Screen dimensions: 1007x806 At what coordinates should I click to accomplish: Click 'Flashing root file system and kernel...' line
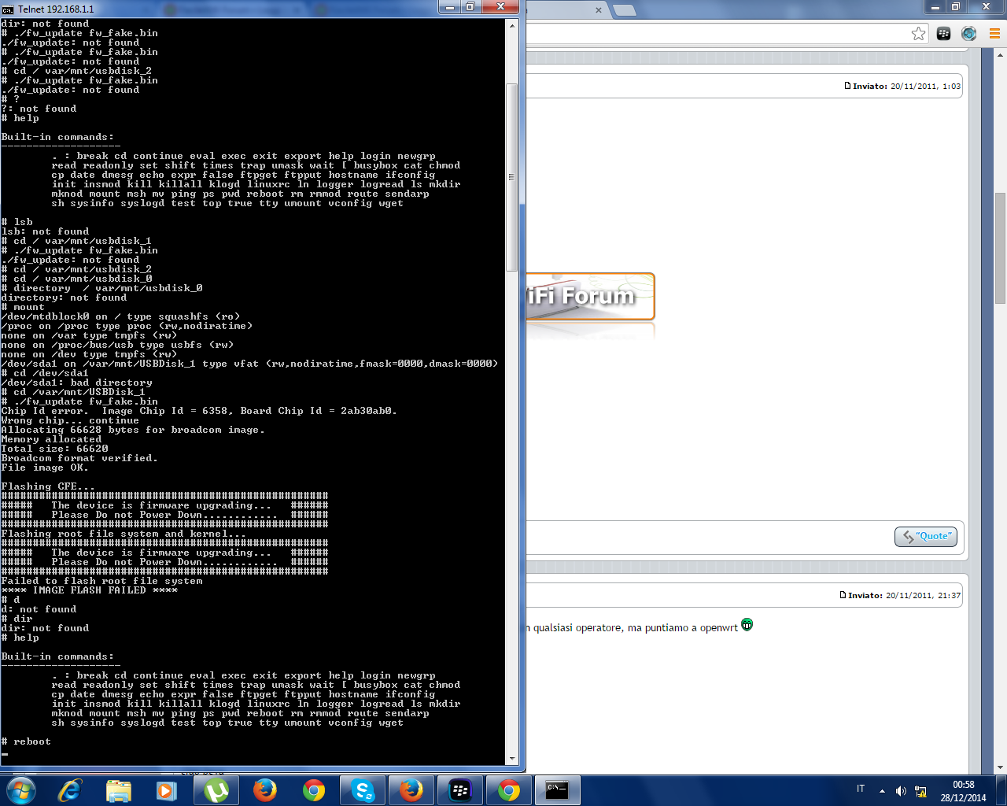point(124,534)
